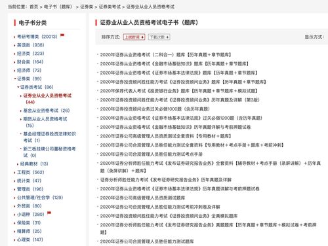Open 2020年保荐代表人考试《投资银行业务》题库
The image size is (328, 246).
[178, 91]
